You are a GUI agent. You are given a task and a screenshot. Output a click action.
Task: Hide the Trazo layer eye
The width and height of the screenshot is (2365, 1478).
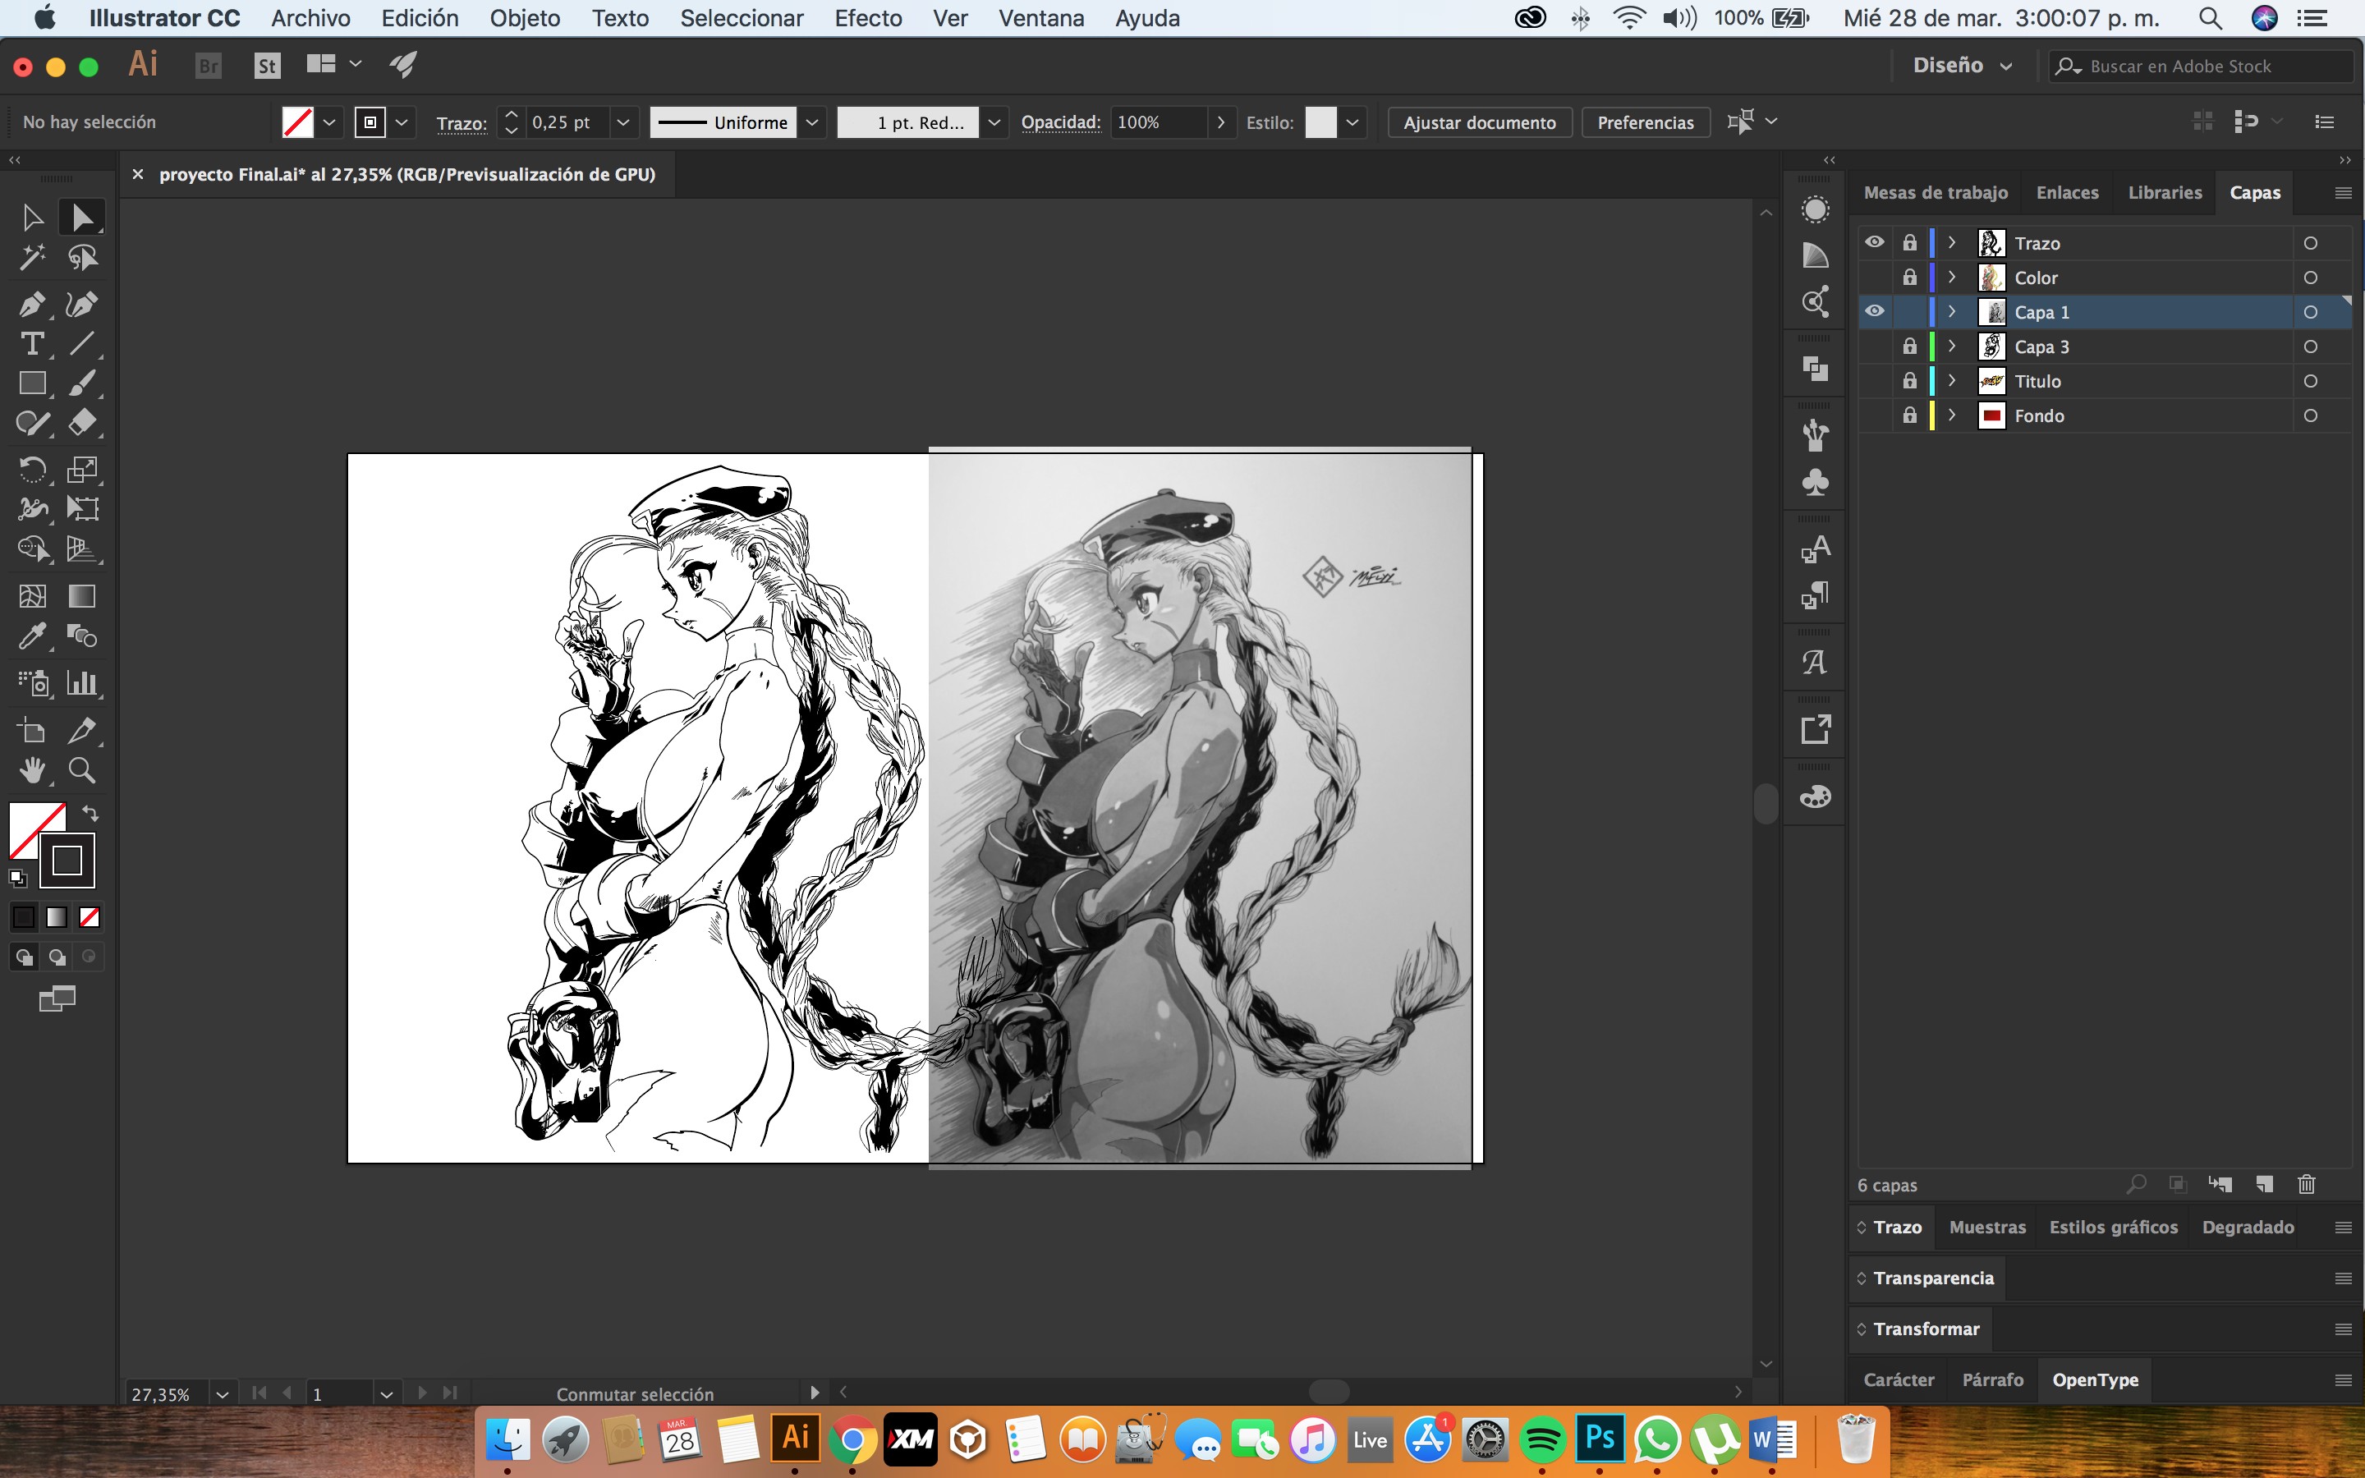tap(1875, 242)
